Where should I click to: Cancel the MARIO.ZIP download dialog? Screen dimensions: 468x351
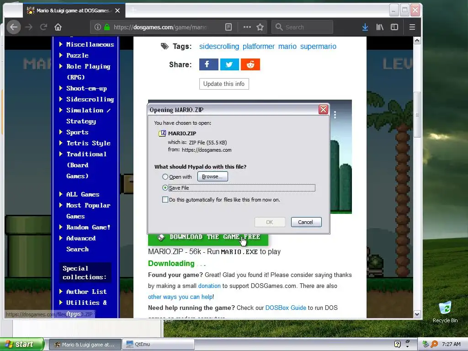306,222
